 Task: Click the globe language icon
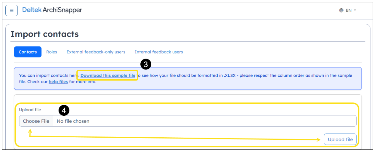click(341, 10)
